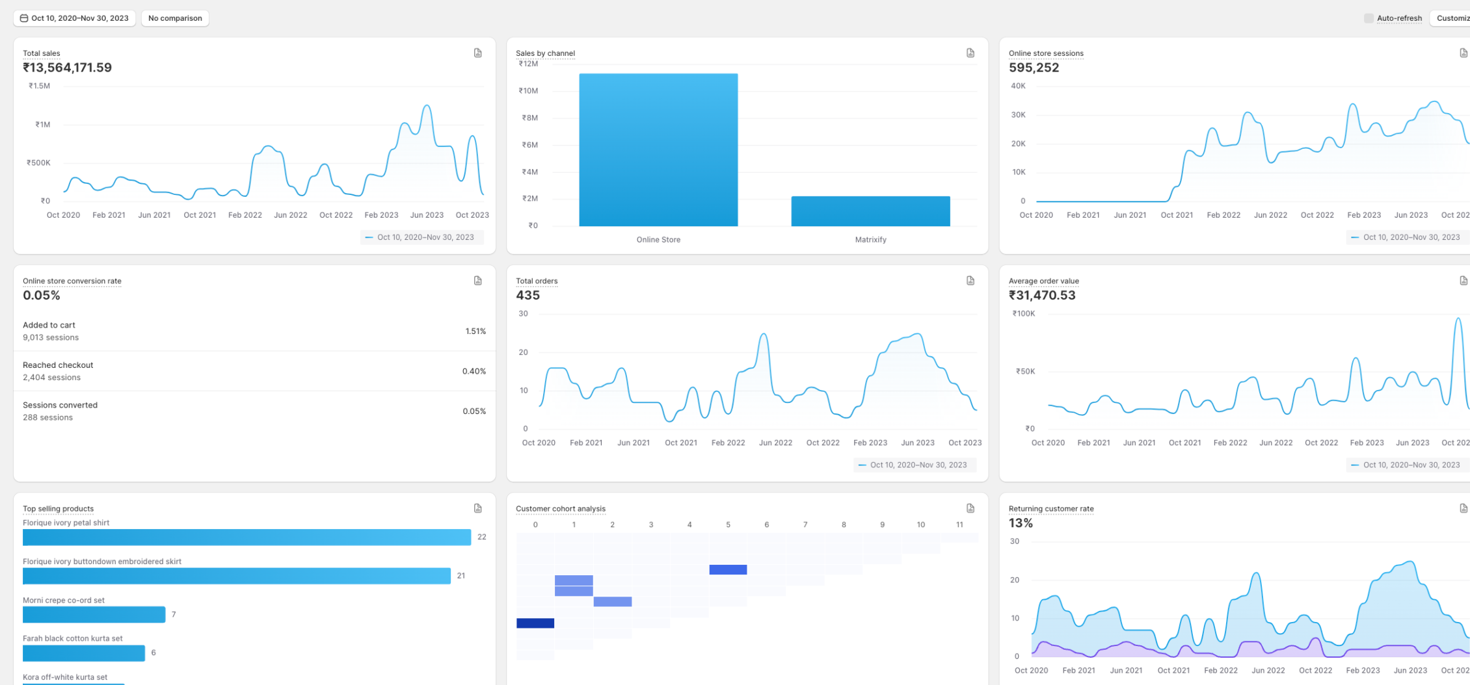
Task: Click the export icon on Sales by channel card
Action: point(971,53)
